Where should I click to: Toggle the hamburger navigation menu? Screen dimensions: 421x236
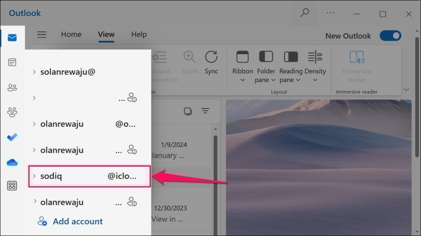pyautogui.click(x=42, y=34)
